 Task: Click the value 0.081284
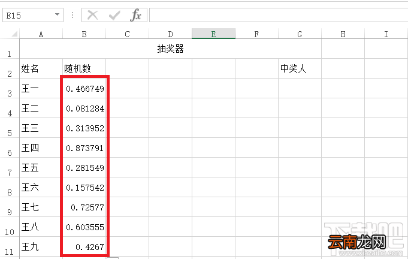[85, 109]
